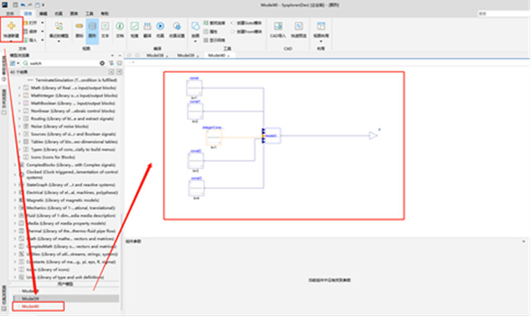The height and width of the screenshot is (317, 531).
Task: Expand the Mechanics library tree node
Action: coord(15,208)
